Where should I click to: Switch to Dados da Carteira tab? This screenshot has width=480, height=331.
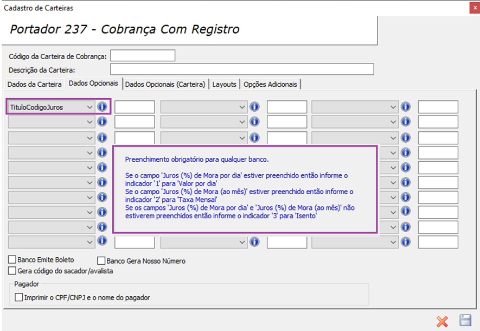tap(35, 84)
